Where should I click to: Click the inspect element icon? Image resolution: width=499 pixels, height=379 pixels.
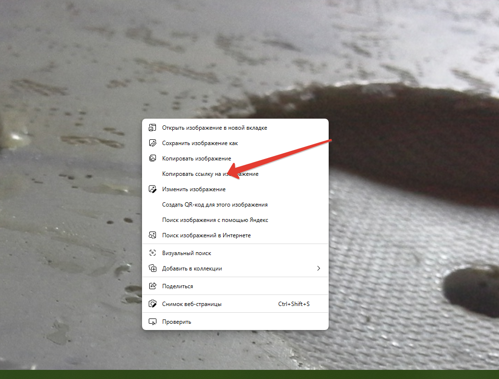(153, 322)
